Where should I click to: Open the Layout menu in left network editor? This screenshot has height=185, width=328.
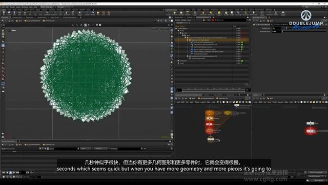[x=203, y=102]
